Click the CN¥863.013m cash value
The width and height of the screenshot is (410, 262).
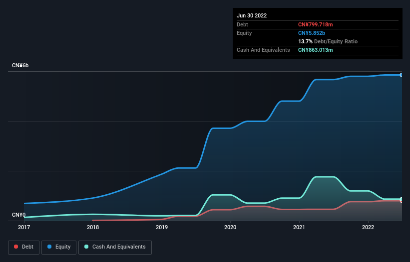click(x=315, y=50)
